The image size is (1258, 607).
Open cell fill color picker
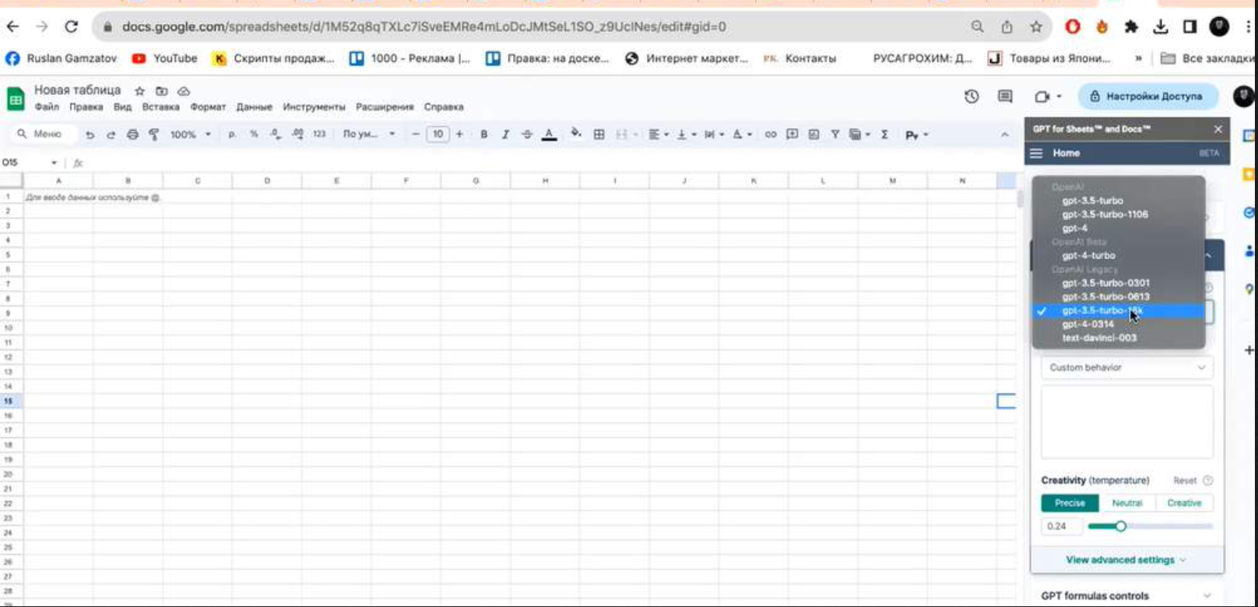pos(576,134)
